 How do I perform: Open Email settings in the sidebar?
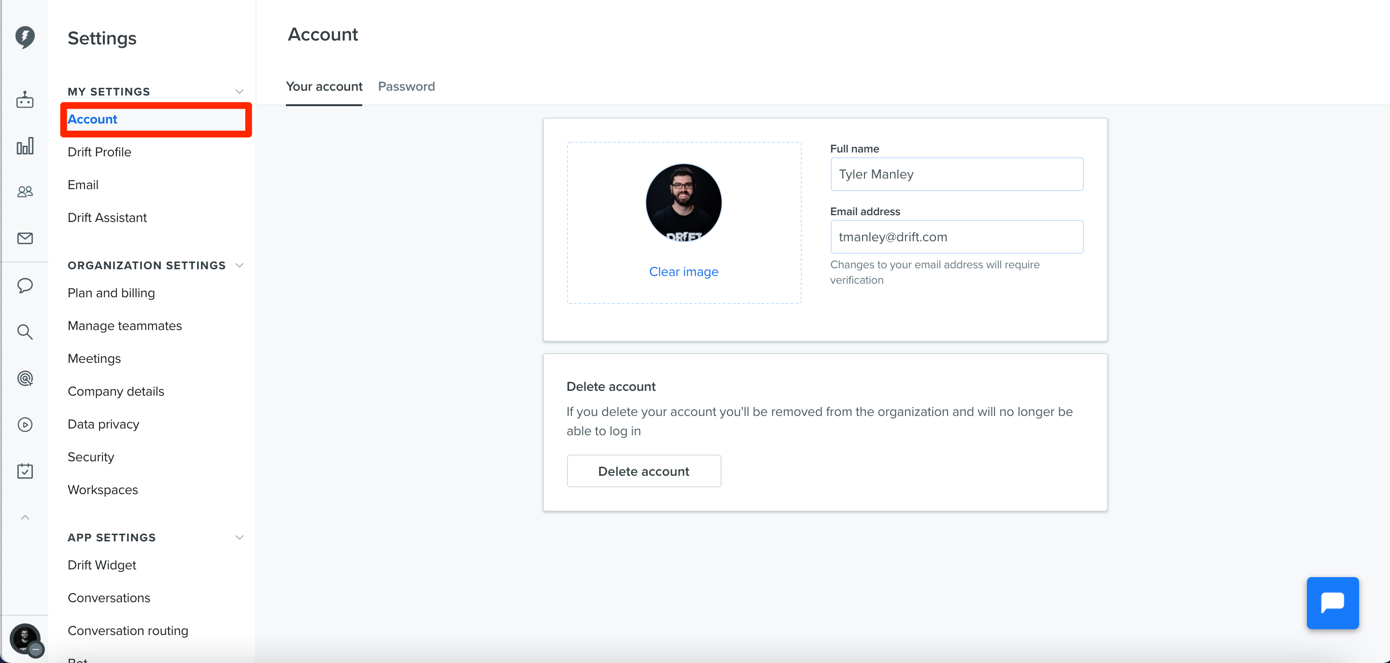(83, 185)
